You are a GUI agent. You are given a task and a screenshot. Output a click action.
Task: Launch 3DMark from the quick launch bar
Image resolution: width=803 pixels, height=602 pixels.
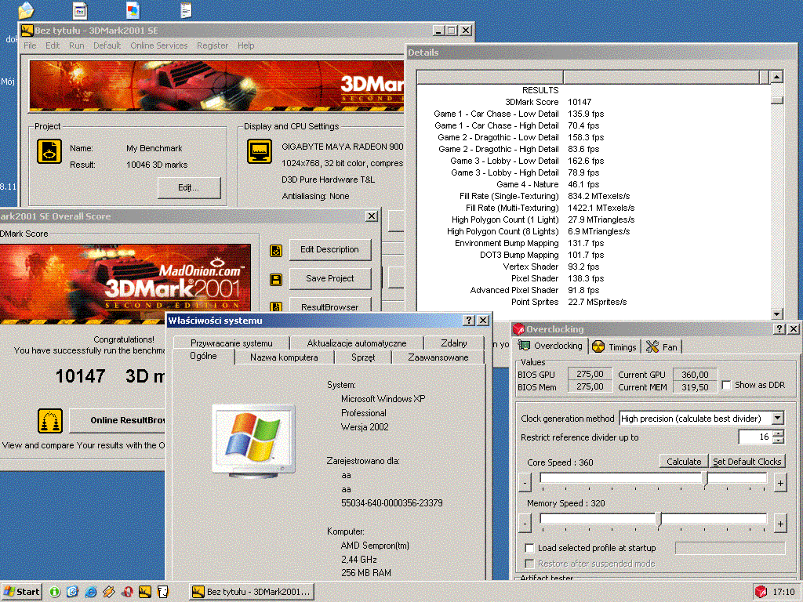(x=145, y=592)
